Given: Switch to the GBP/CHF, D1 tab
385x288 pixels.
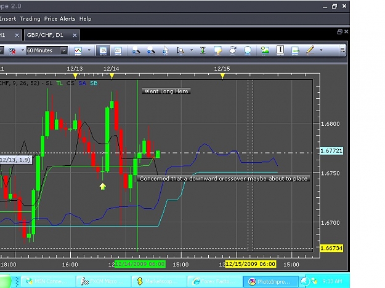Looking at the screenshot, I should click(45, 35).
